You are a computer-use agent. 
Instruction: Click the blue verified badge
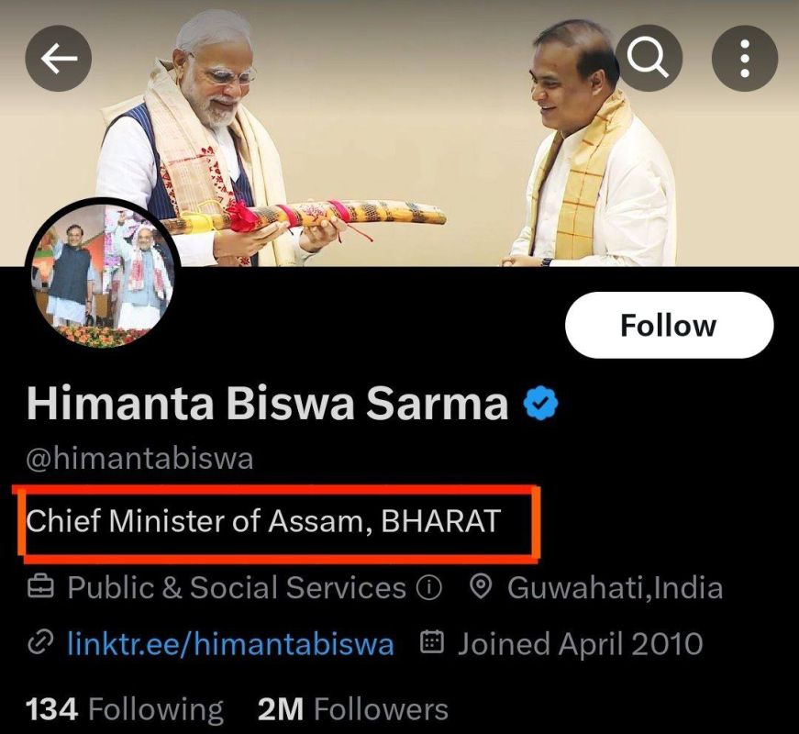click(540, 403)
